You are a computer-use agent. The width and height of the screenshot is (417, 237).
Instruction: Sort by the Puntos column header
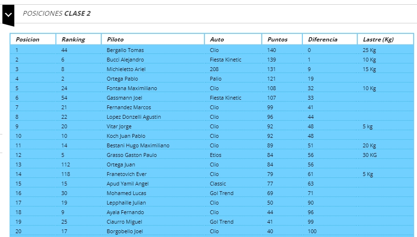click(278, 40)
